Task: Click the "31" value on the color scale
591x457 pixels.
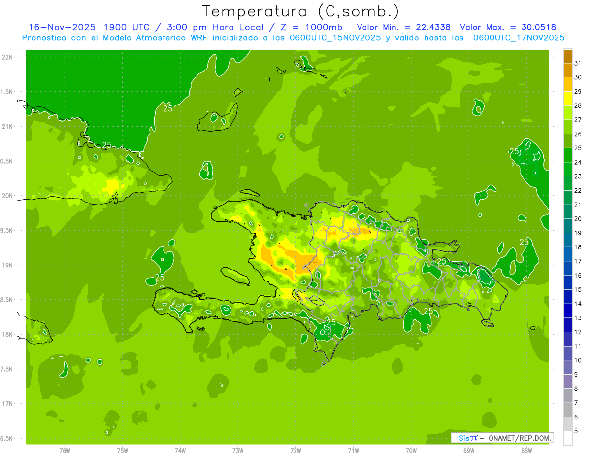Action: [578, 63]
